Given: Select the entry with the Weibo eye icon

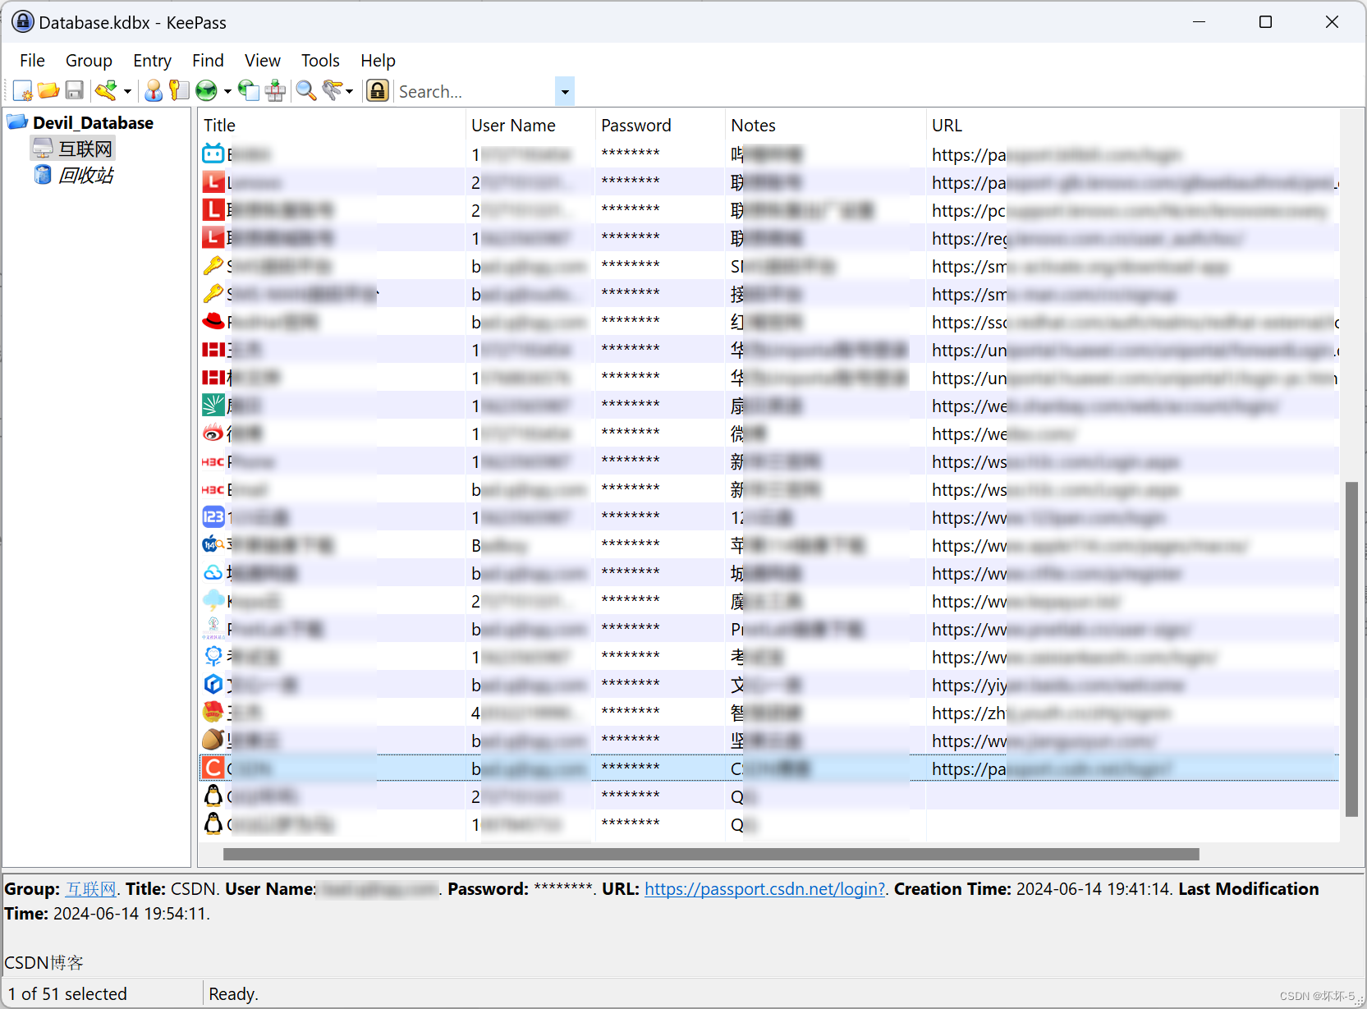Looking at the screenshot, I should (x=213, y=433).
